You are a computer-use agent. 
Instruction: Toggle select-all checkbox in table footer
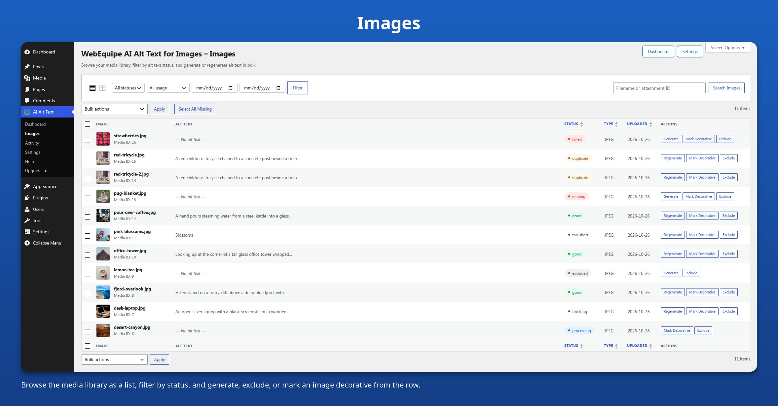click(x=88, y=346)
